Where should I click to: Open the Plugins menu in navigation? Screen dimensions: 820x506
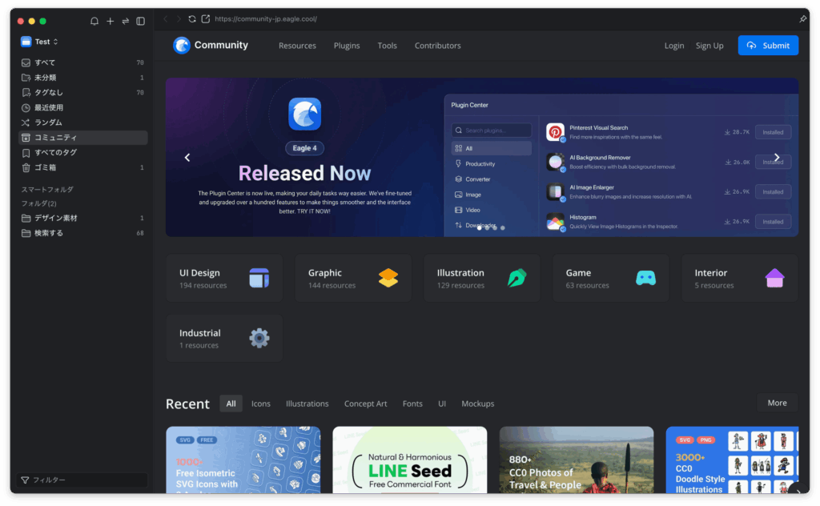pos(347,46)
